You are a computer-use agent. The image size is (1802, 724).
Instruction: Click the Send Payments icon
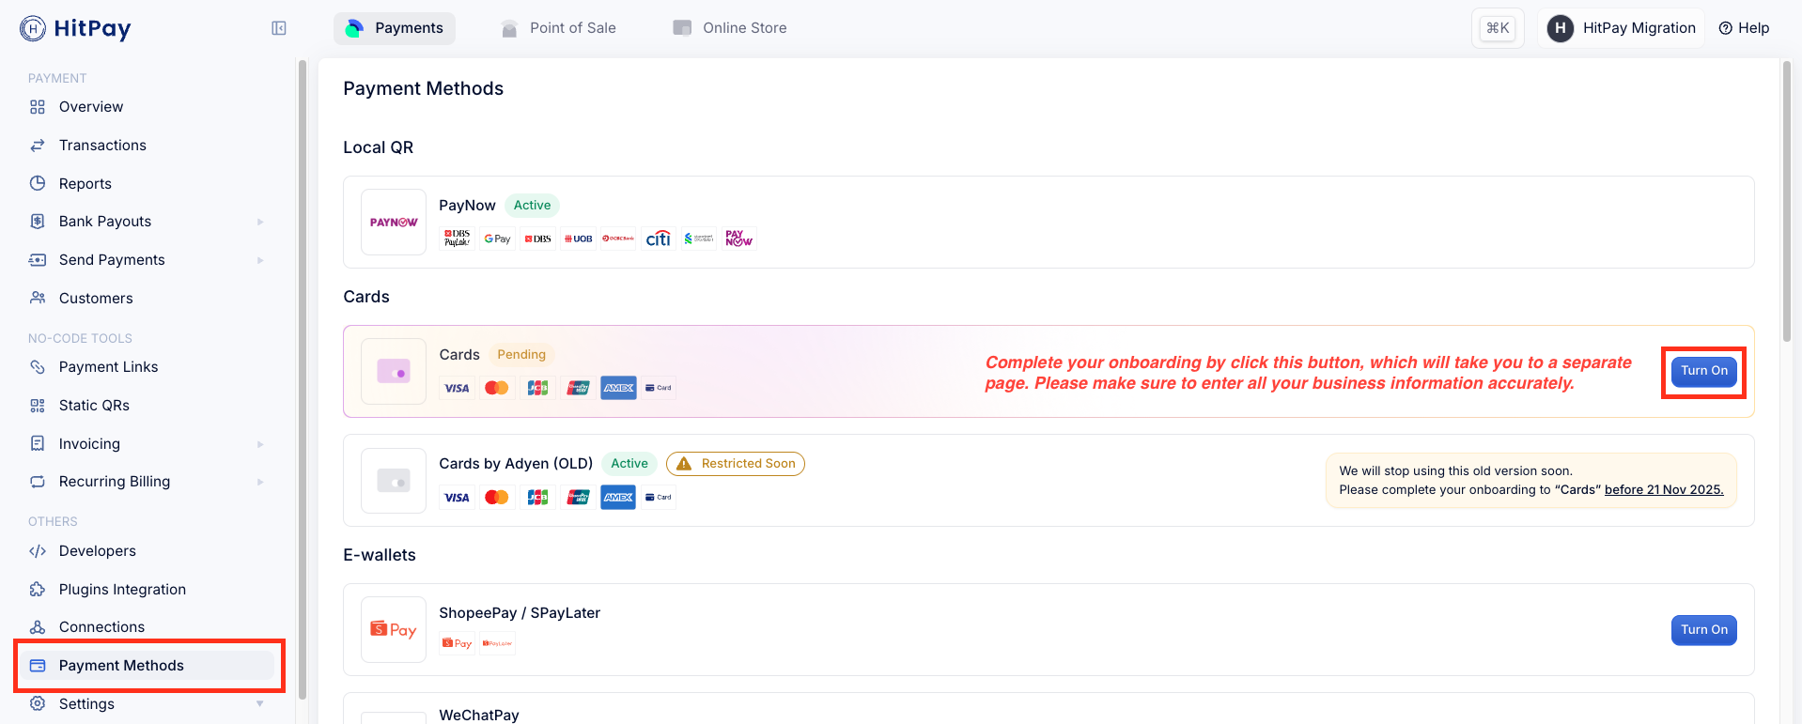tap(38, 260)
